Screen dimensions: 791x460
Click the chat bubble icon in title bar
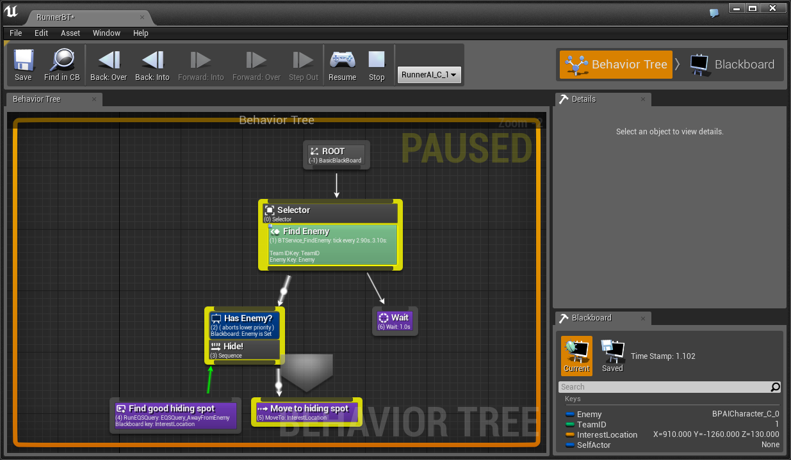714,13
